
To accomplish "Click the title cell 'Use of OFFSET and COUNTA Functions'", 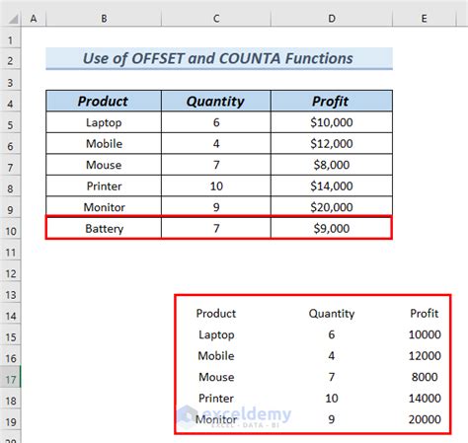I will point(219,58).
